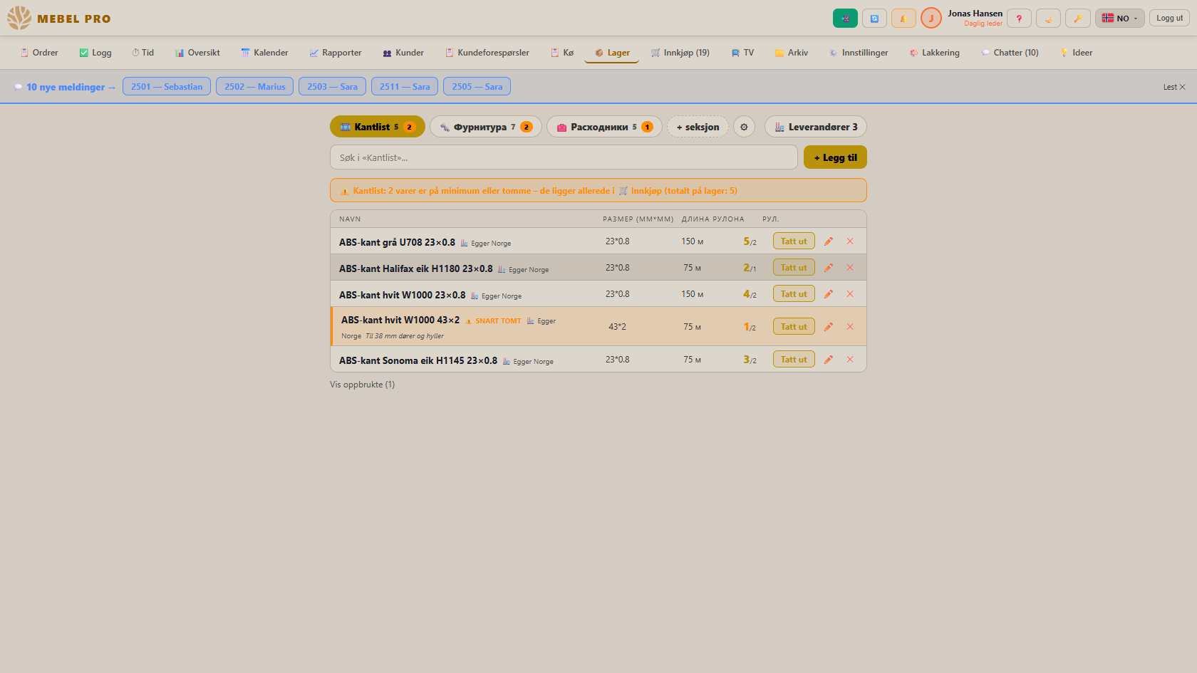Open help with the question mark icon
Image resolution: width=1197 pixels, height=673 pixels.
[1019, 19]
